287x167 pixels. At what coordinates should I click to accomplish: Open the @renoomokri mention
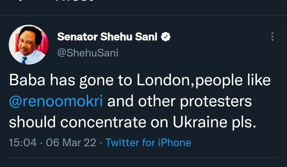coord(56,101)
